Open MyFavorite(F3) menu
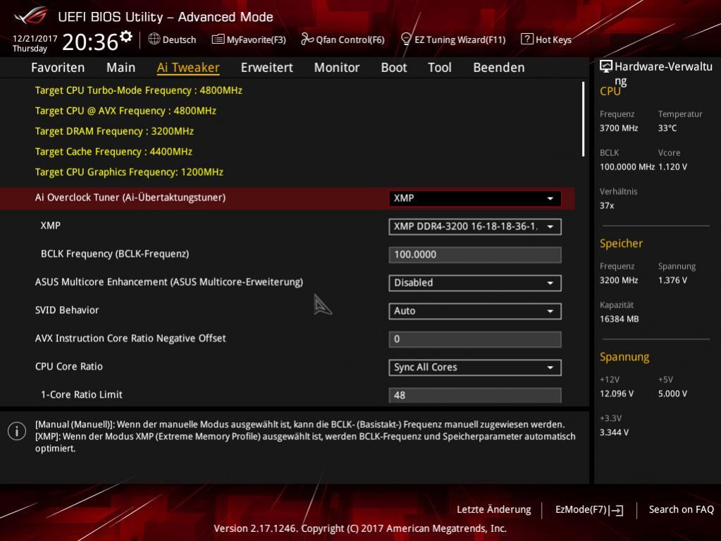The image size is (721, 541). pos(249,39)
